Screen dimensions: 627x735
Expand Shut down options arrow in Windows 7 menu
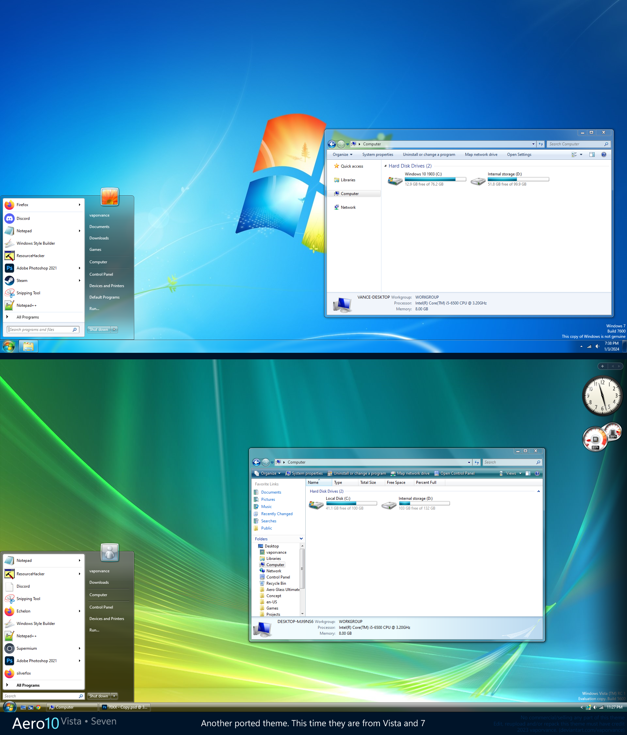[x=114, y=330]
